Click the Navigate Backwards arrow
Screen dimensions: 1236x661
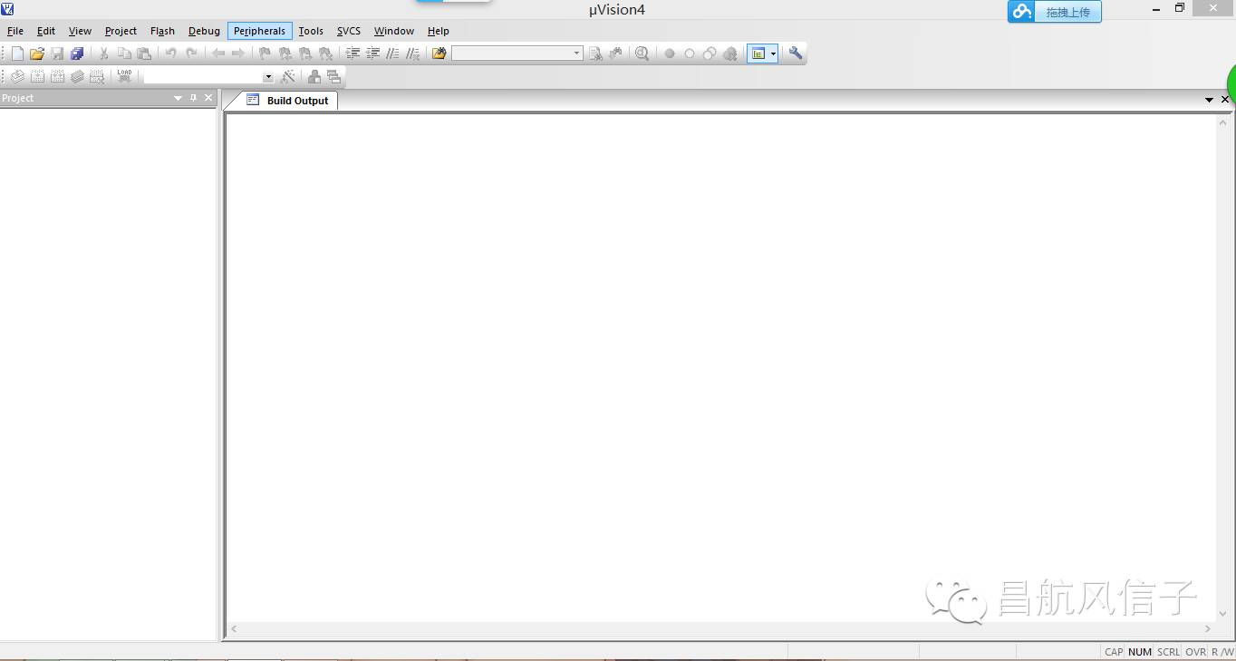click(x=217, y=53)
